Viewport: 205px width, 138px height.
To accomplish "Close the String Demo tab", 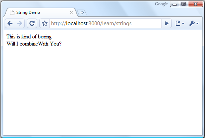I will [71, 12].
